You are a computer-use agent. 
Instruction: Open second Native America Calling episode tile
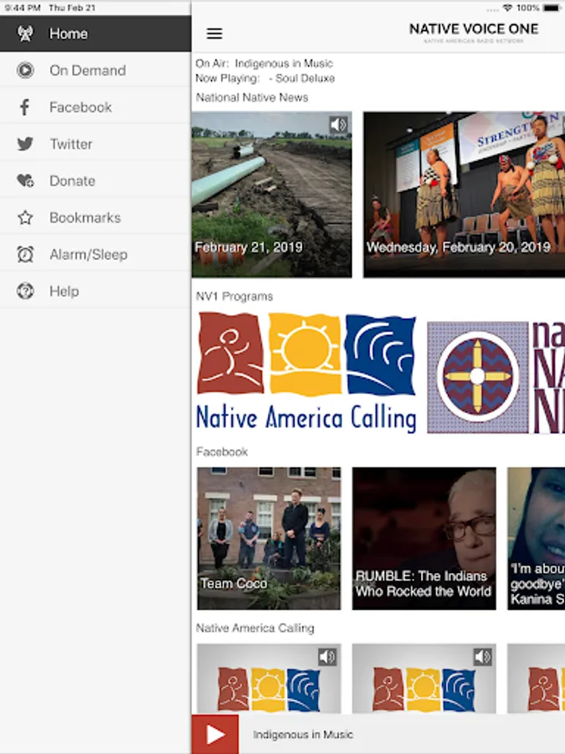click(424, 679)
